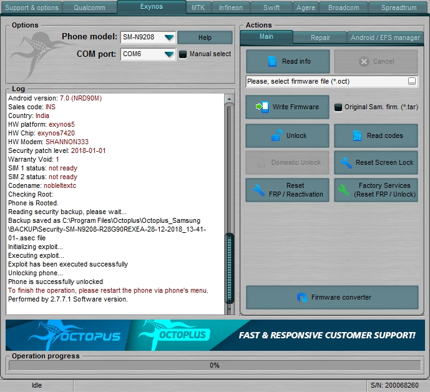This screenshot has height=392, width=430.
Task: Click the FAST & RESPONSIVE CUSTOMER SUPPORT banner text
Action: point(327,335)
